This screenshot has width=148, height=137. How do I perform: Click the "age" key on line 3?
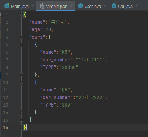coord(36,30)
